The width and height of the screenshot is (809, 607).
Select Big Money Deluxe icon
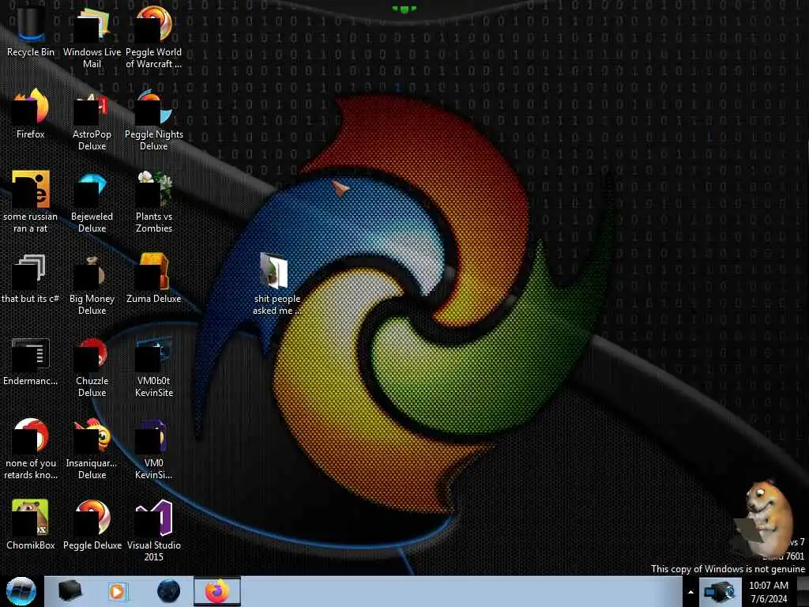(x=92, y=284)
